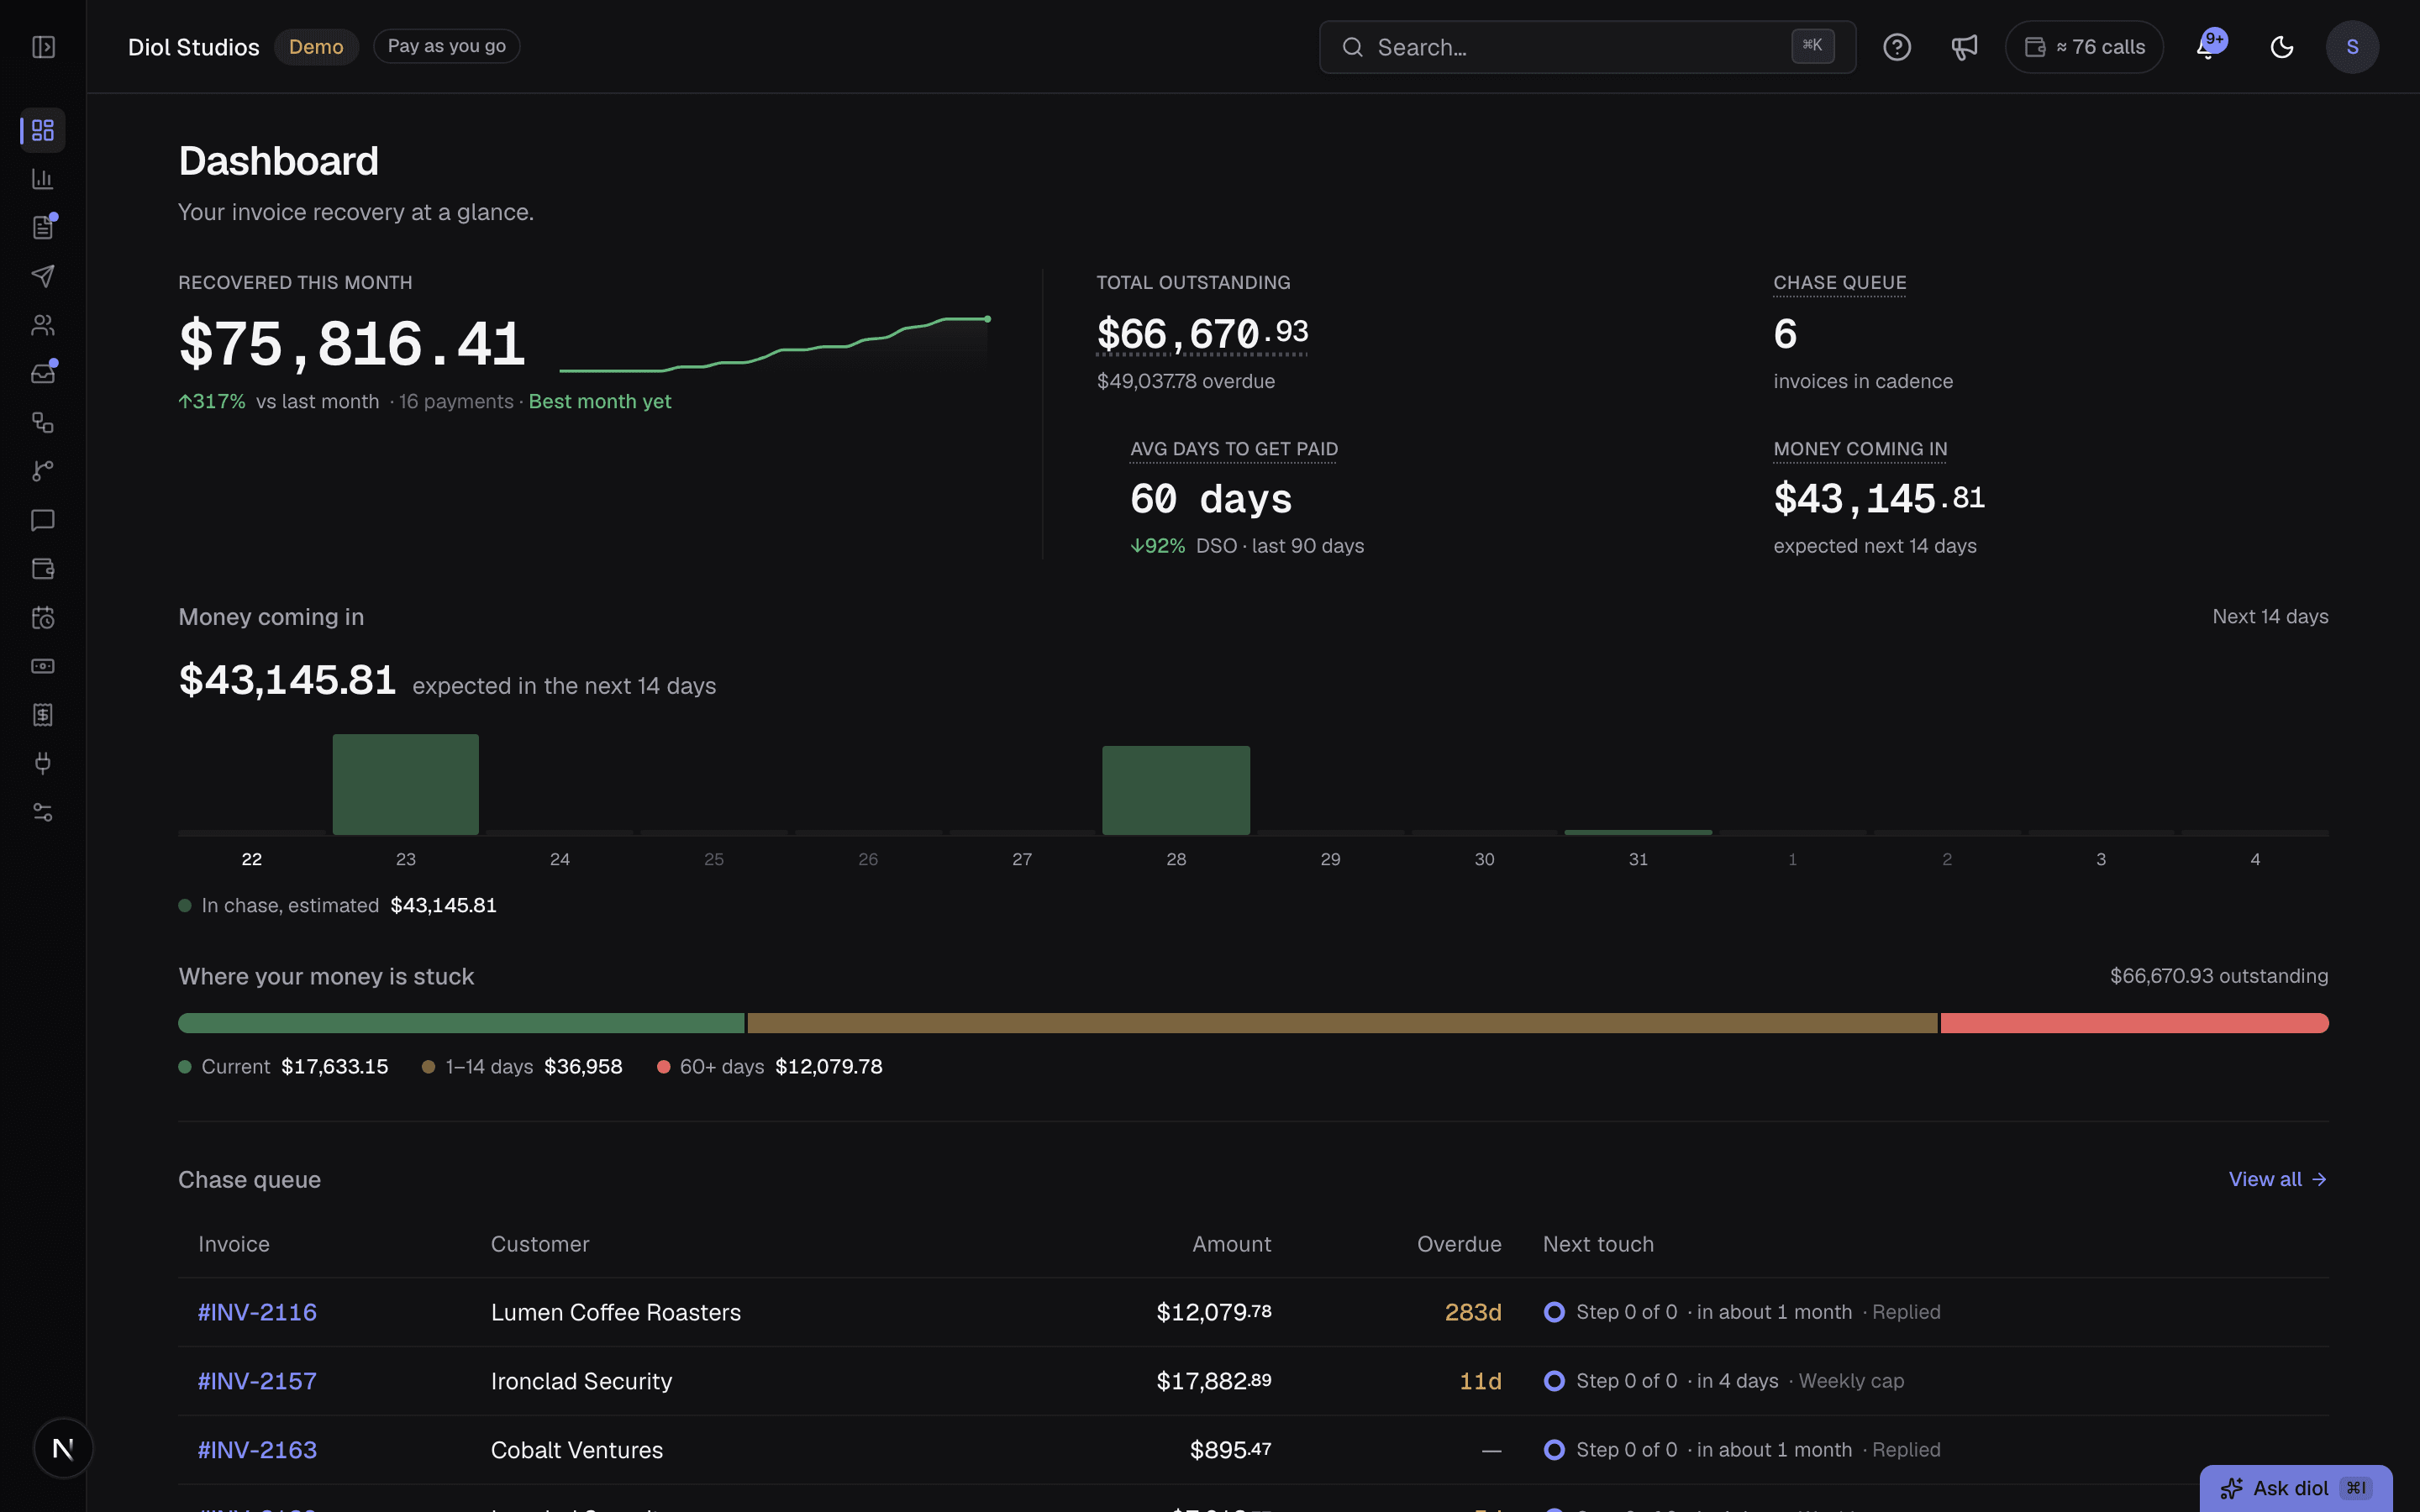Click the Demo badge next to Diol Studios
2420x1512 pixels.
click(x=316, y=47)
